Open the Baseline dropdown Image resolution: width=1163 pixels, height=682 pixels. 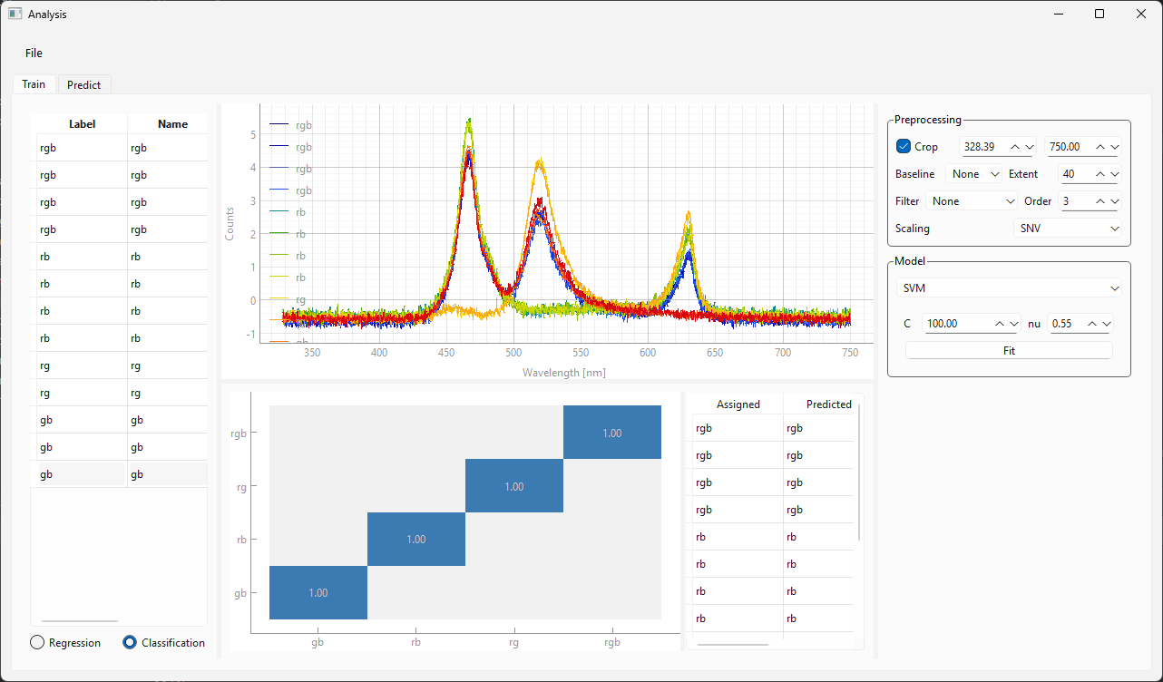pyautogui.click(x=974, y=174)
